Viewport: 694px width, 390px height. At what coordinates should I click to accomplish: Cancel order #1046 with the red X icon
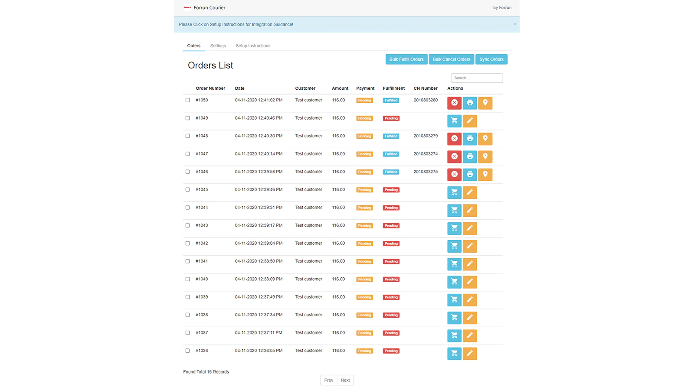point(454,174)
